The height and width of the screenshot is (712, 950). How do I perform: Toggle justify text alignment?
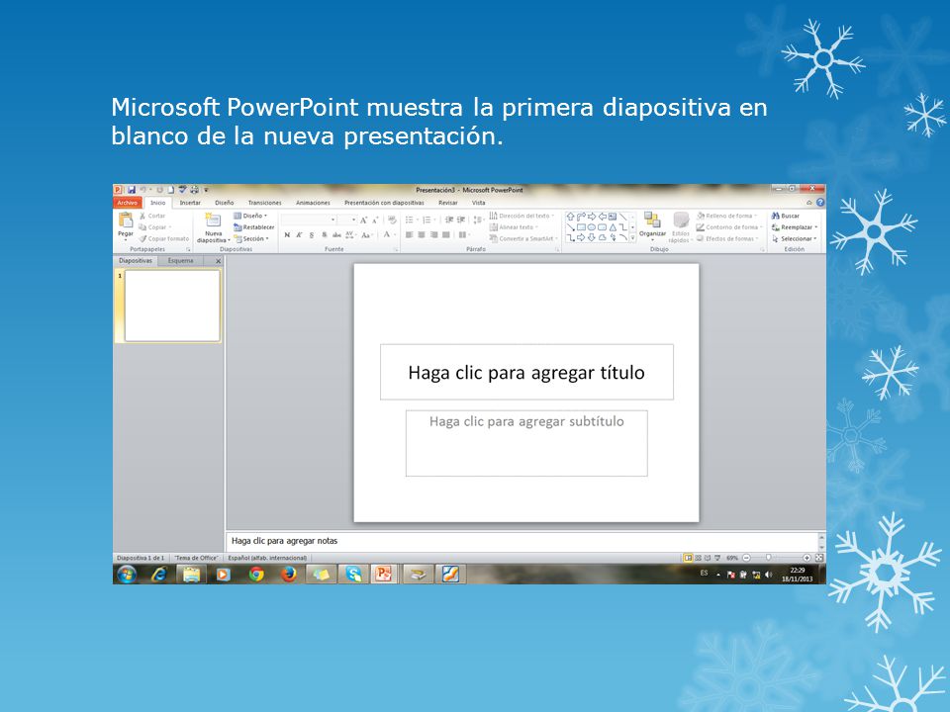click(446, 235)
